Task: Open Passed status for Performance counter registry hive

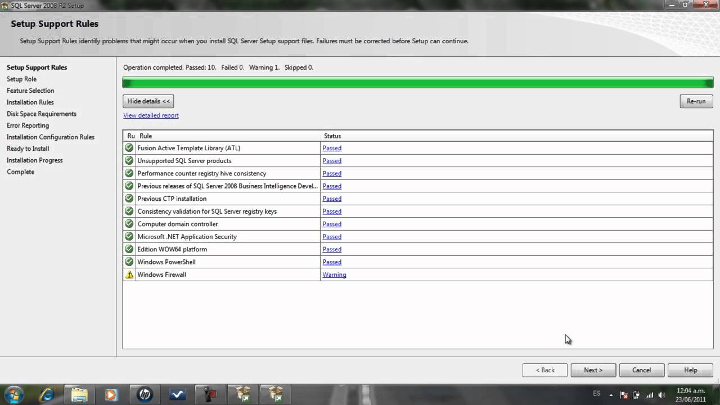Action: pyautogui.click(x=332, y=173)
